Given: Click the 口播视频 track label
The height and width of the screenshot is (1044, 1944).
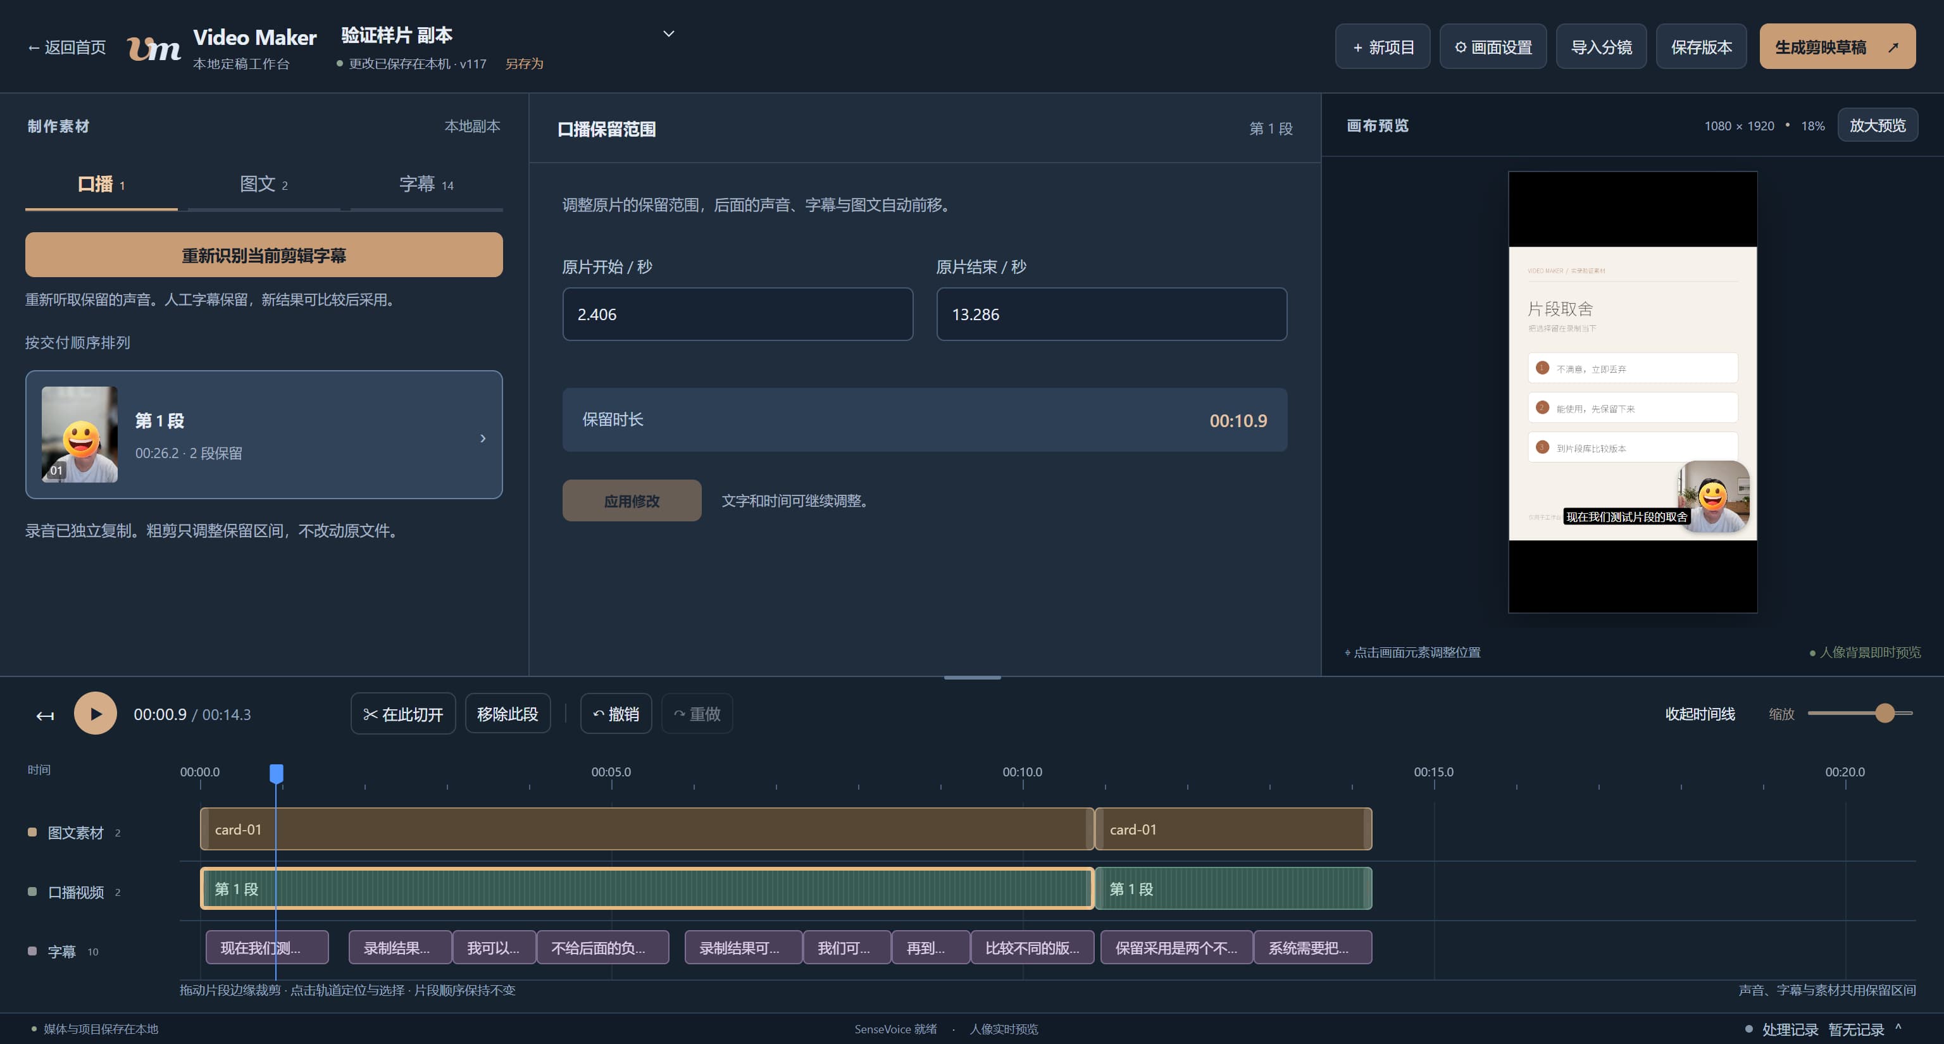Looking at the screenshot, I should click(x=75, y=892).
